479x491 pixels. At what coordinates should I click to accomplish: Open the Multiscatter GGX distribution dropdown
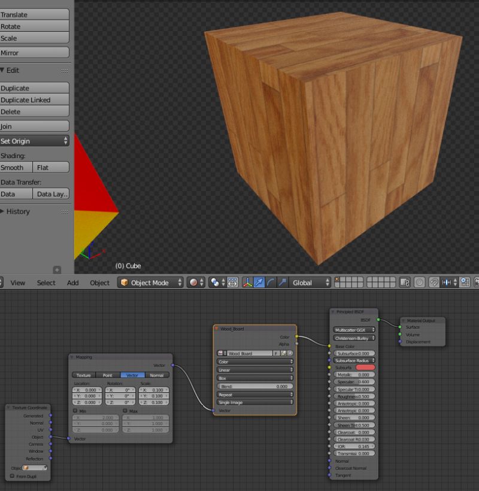(353, 330)
